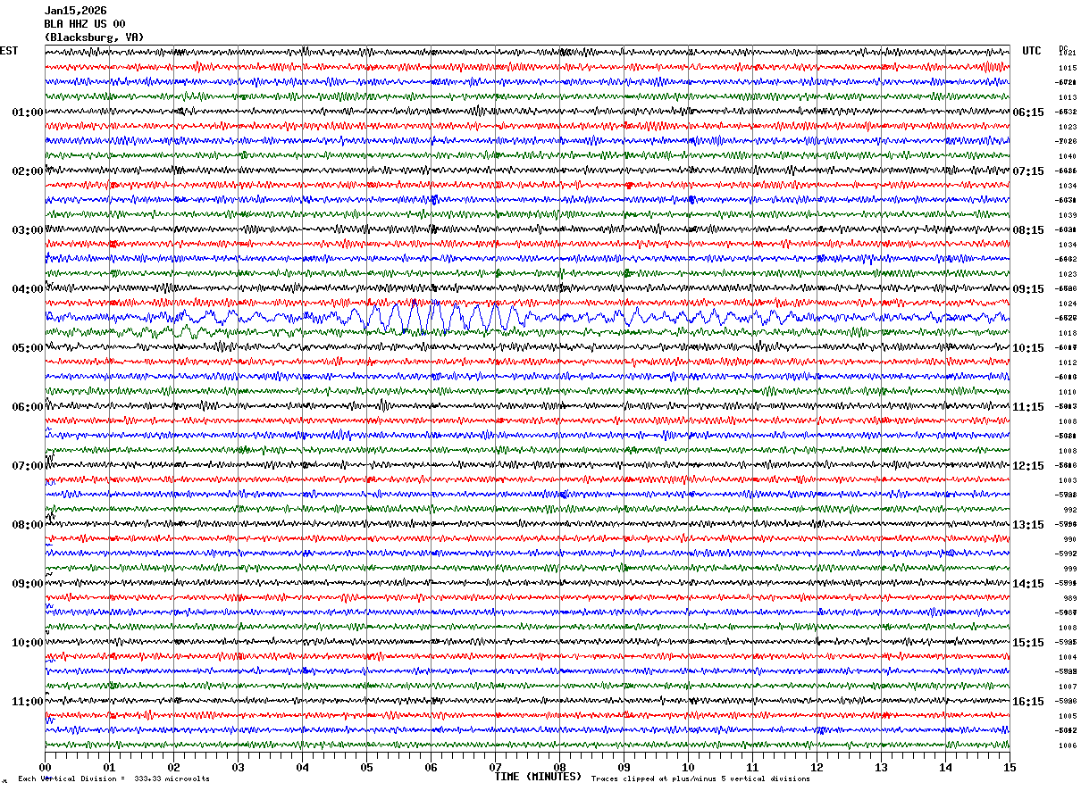Click the 07:15 UTC row label
This screenshot has height=791, width=1081.
1028,171
